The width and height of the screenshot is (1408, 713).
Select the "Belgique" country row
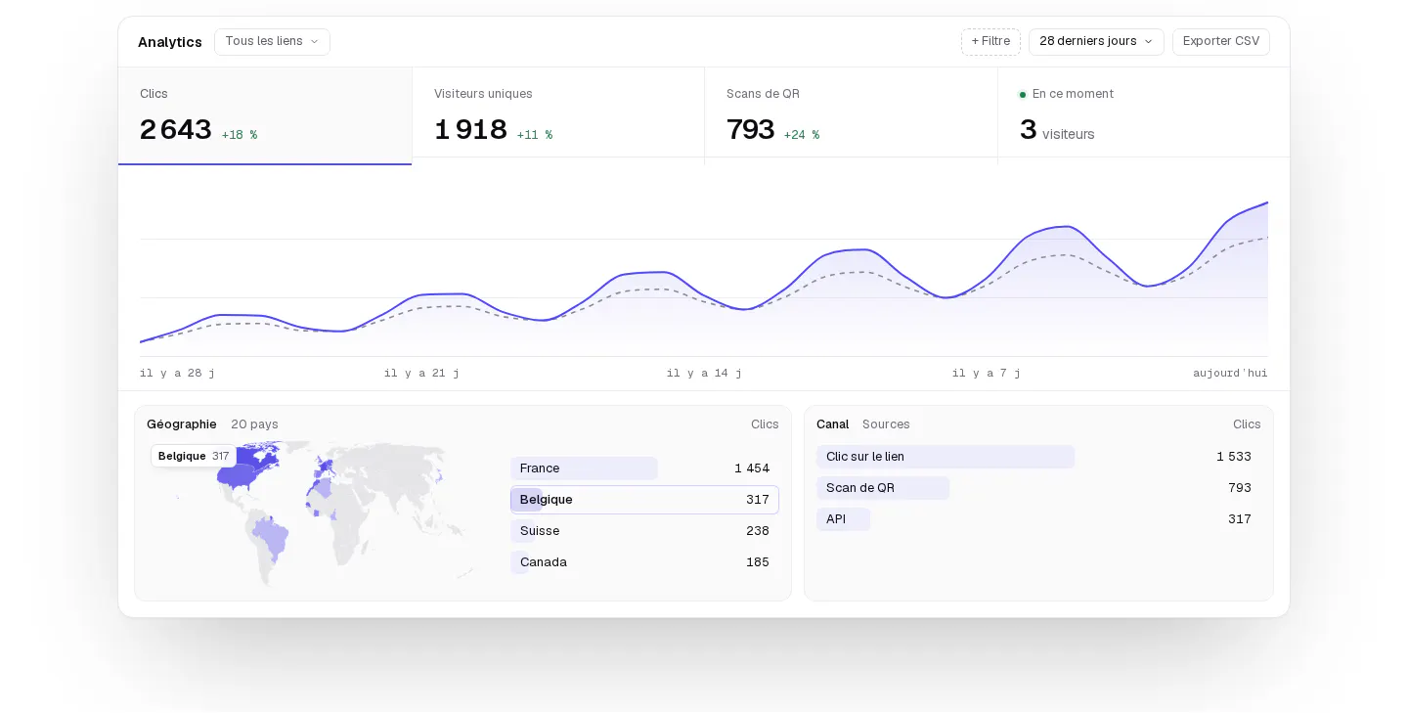click(x=644, y=500)
